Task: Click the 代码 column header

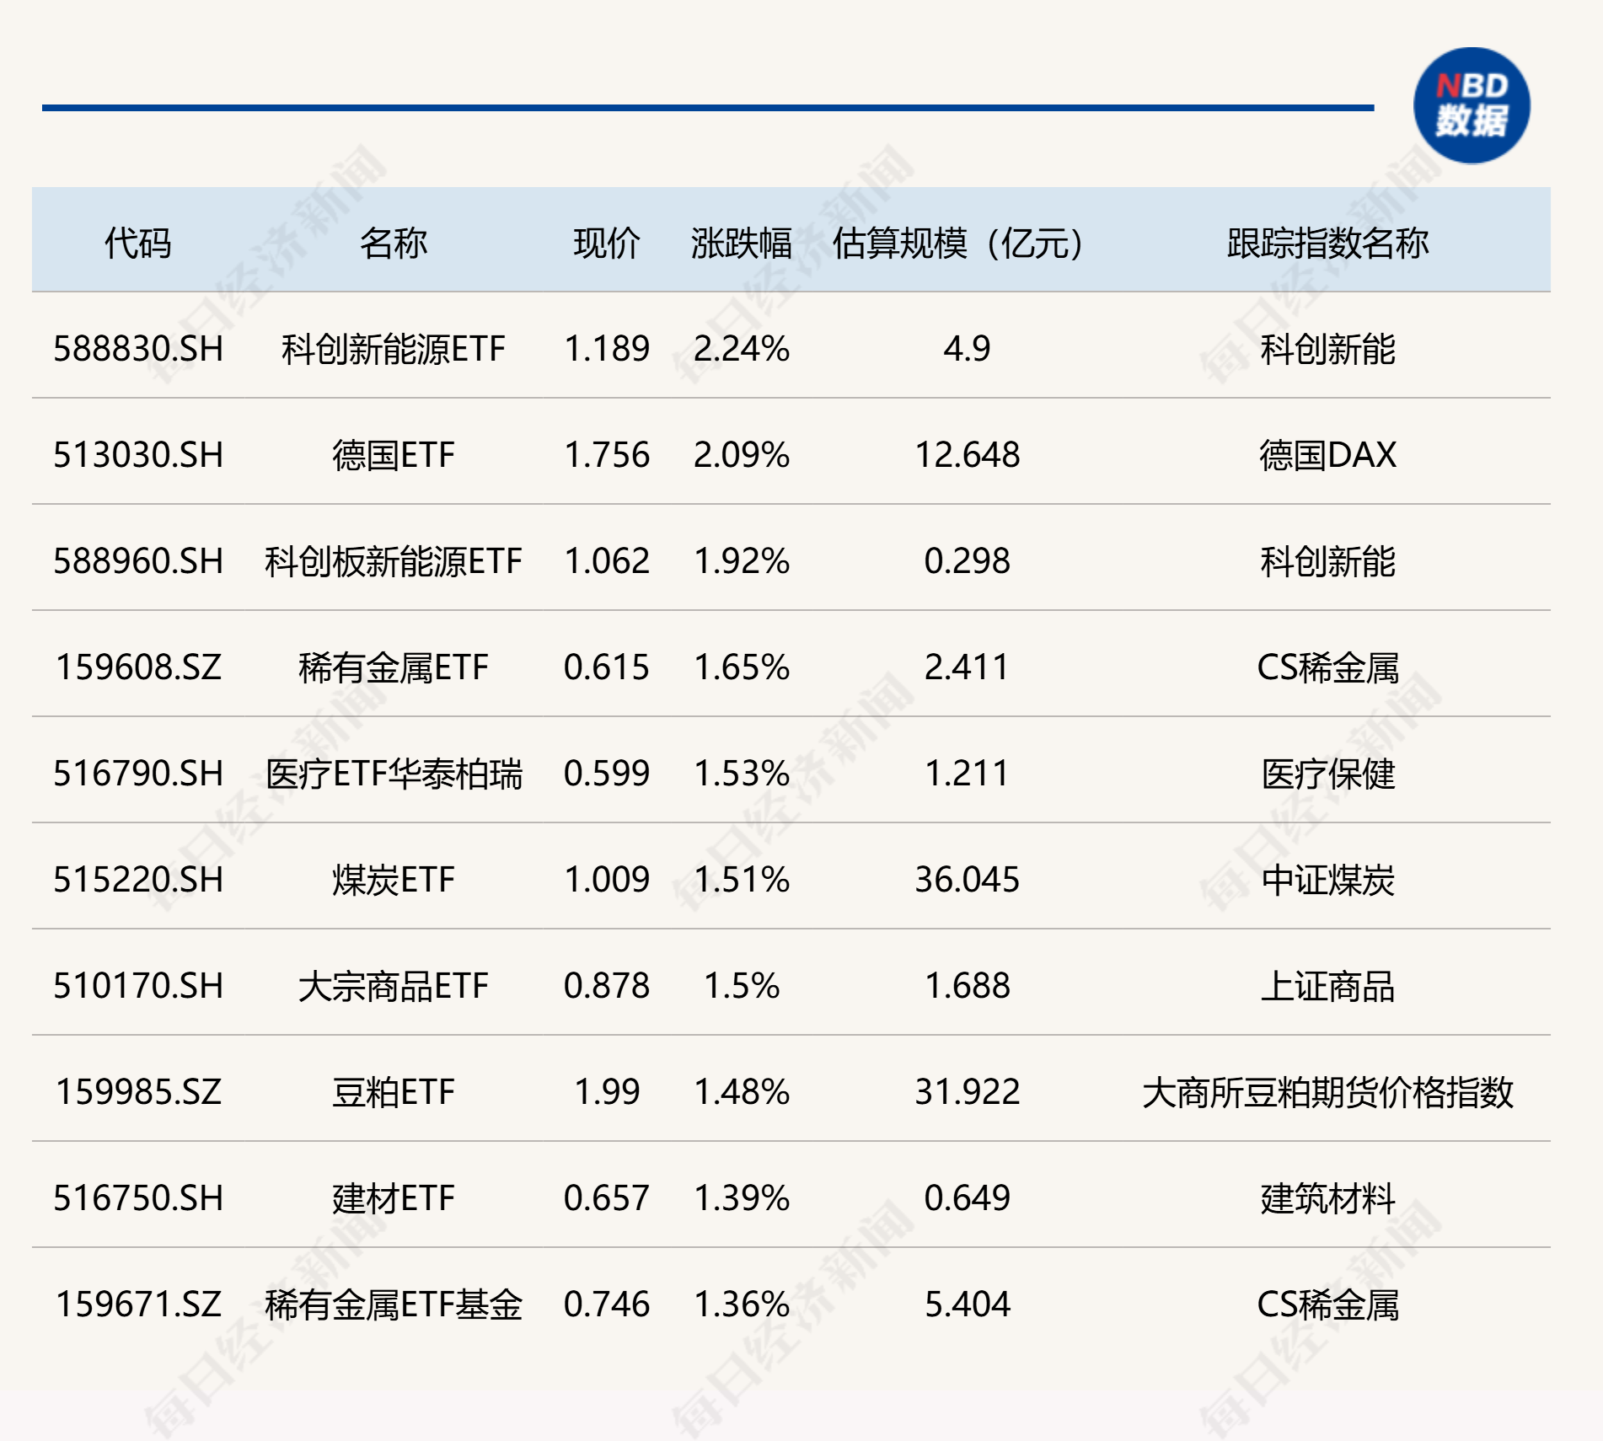Action: click(x=137, y=243)
